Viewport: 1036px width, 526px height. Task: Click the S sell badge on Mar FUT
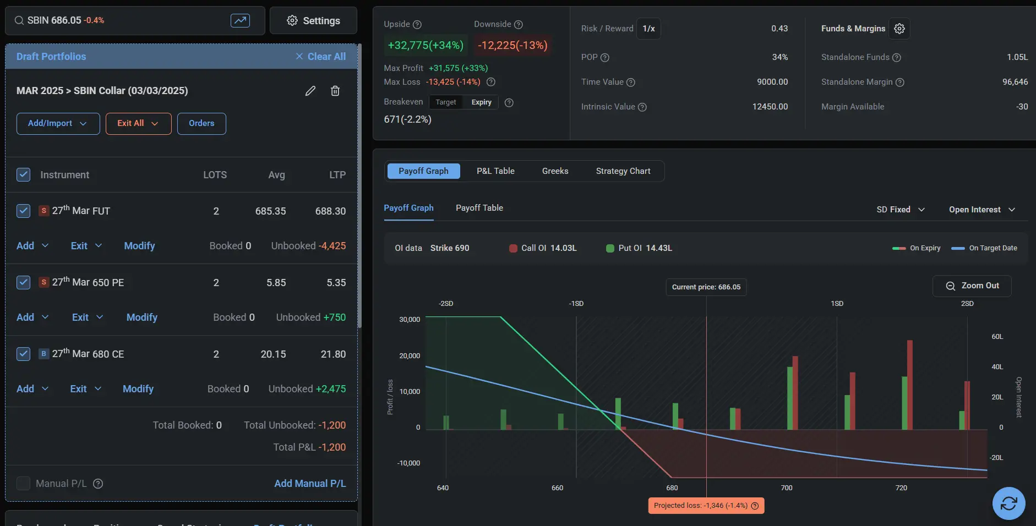(44, 211)
